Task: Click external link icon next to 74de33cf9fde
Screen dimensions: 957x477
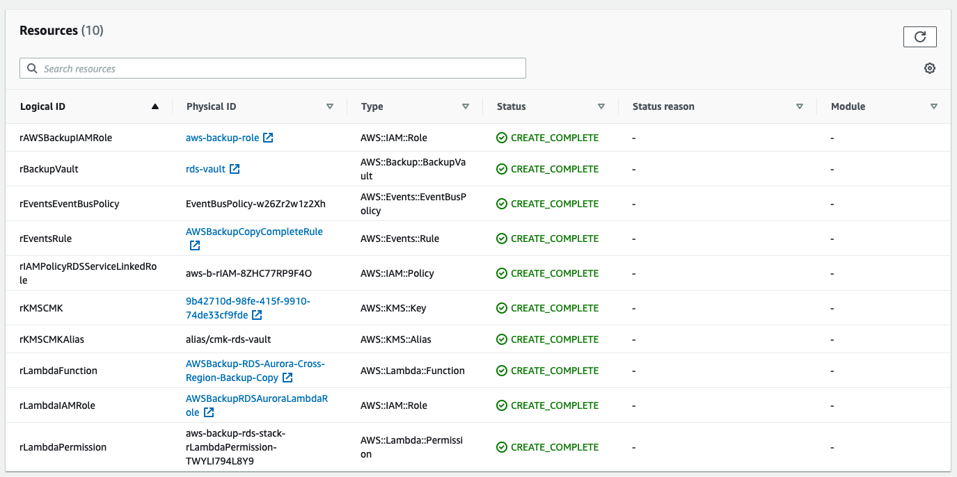Action: click(257, 315)
